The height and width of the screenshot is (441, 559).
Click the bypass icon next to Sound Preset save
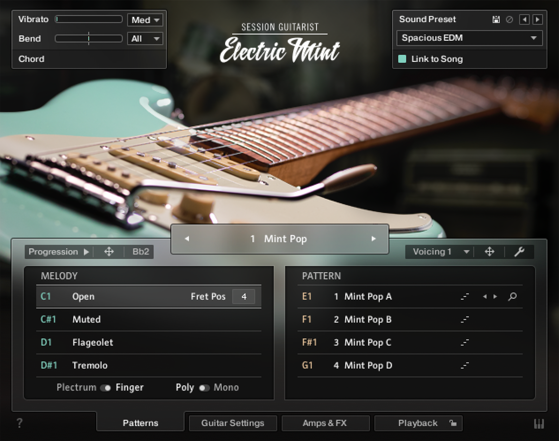509,19
